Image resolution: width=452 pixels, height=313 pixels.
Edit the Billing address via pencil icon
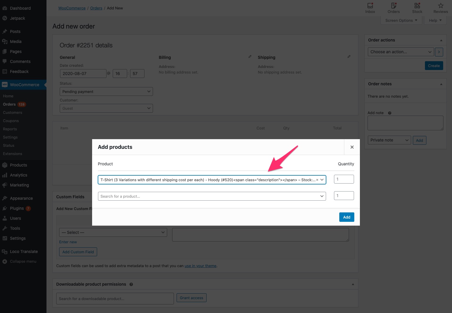(x=250, y=56)
